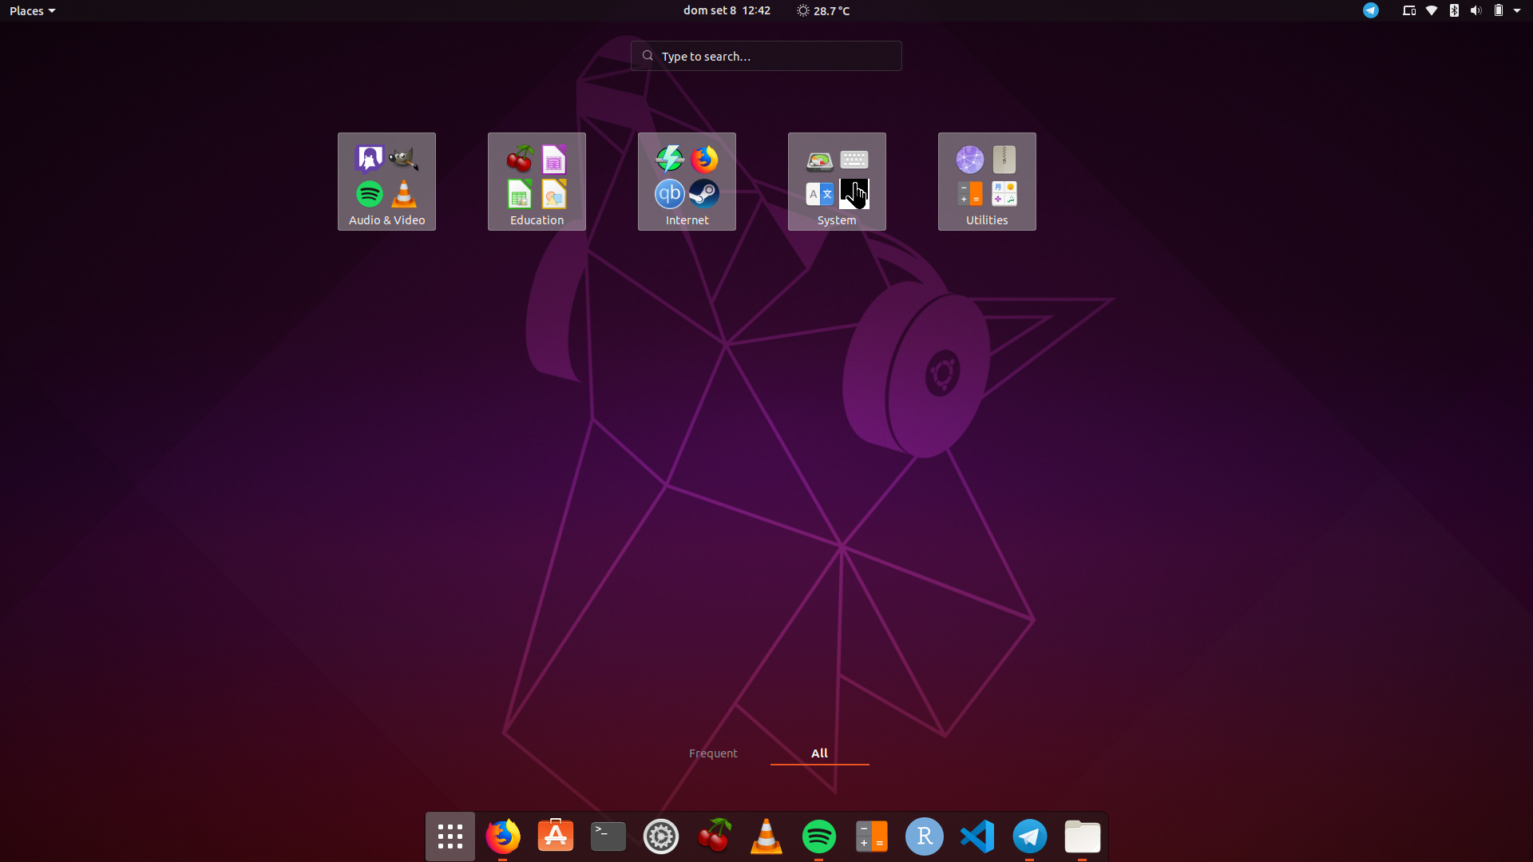This screenshot has height=862, width=1533.
Task: Open Visual Studio Code from dock
Action: coord(976,836)
